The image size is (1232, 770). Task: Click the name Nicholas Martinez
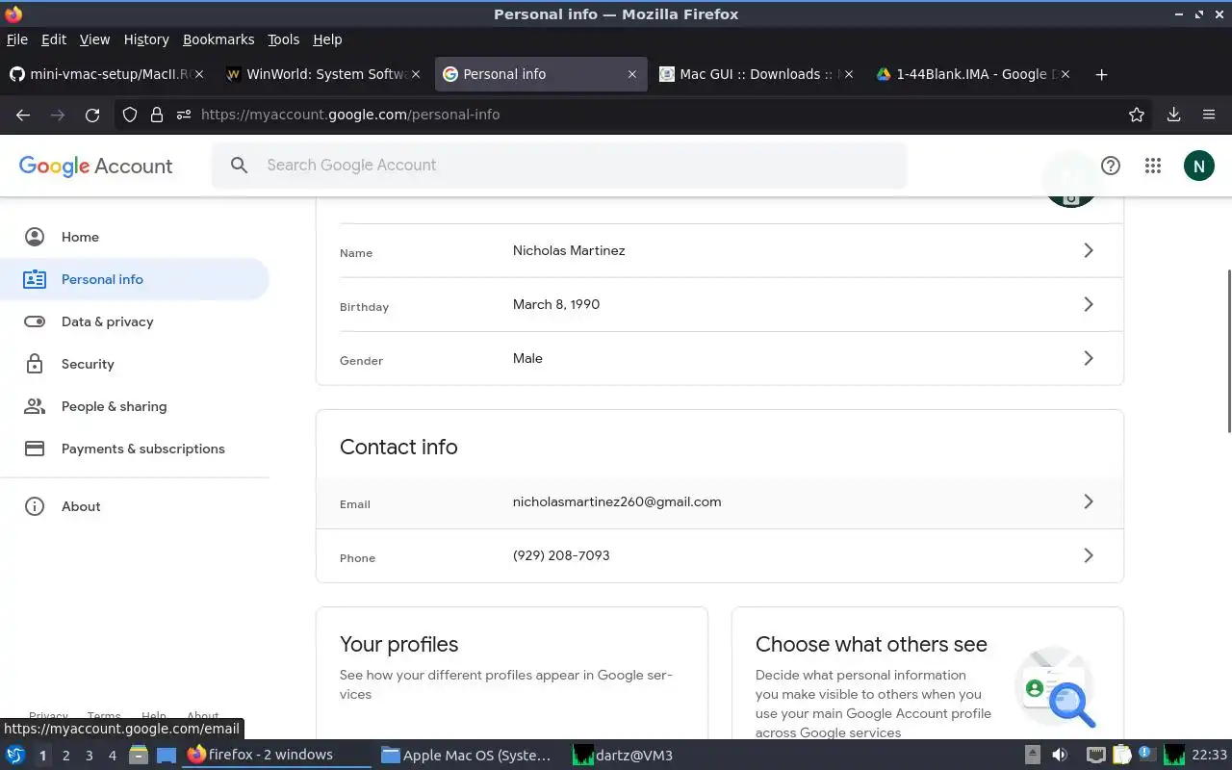(569, 250)
